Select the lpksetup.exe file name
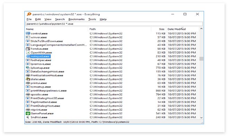The image size is (229, 137). (40, 68)
